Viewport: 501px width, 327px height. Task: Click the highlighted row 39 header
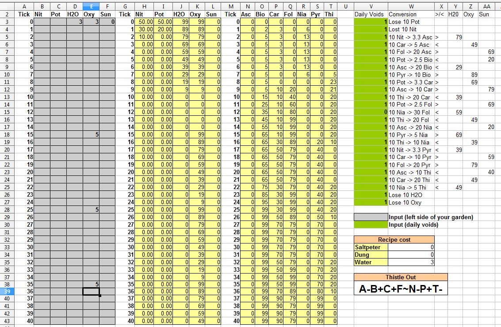pos(7,291)
